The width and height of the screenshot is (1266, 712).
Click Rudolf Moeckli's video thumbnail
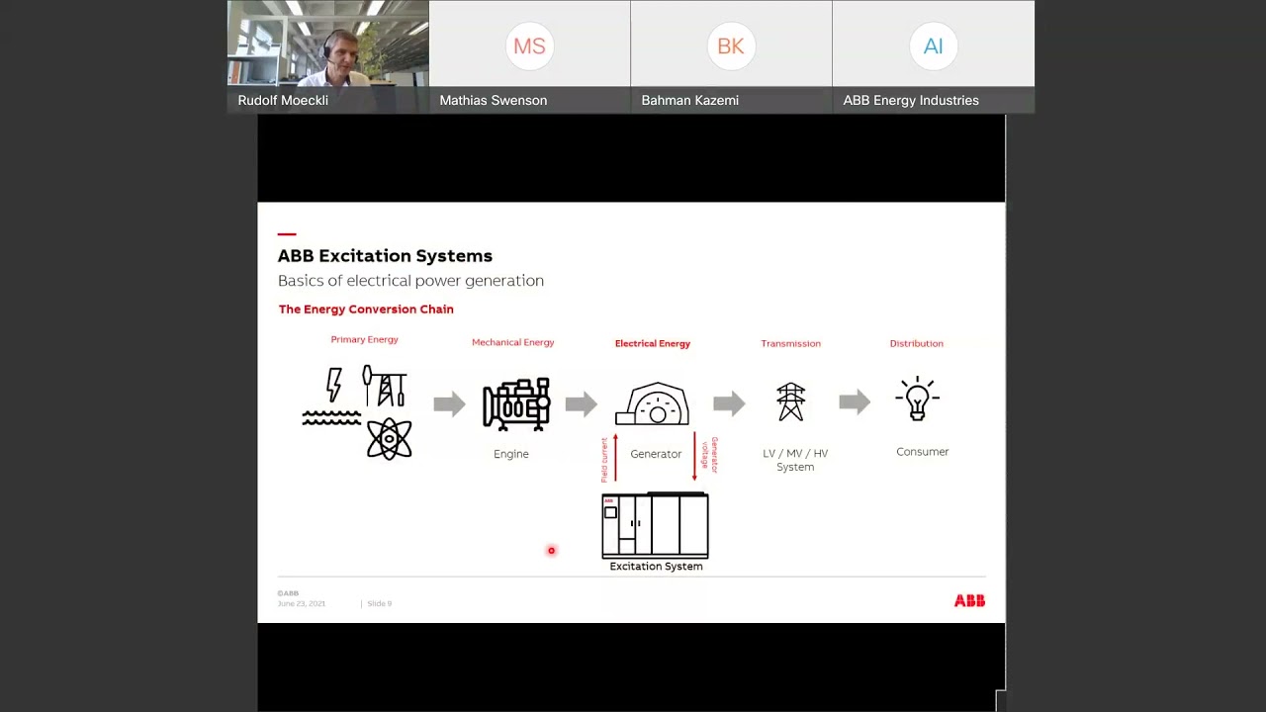328,56
